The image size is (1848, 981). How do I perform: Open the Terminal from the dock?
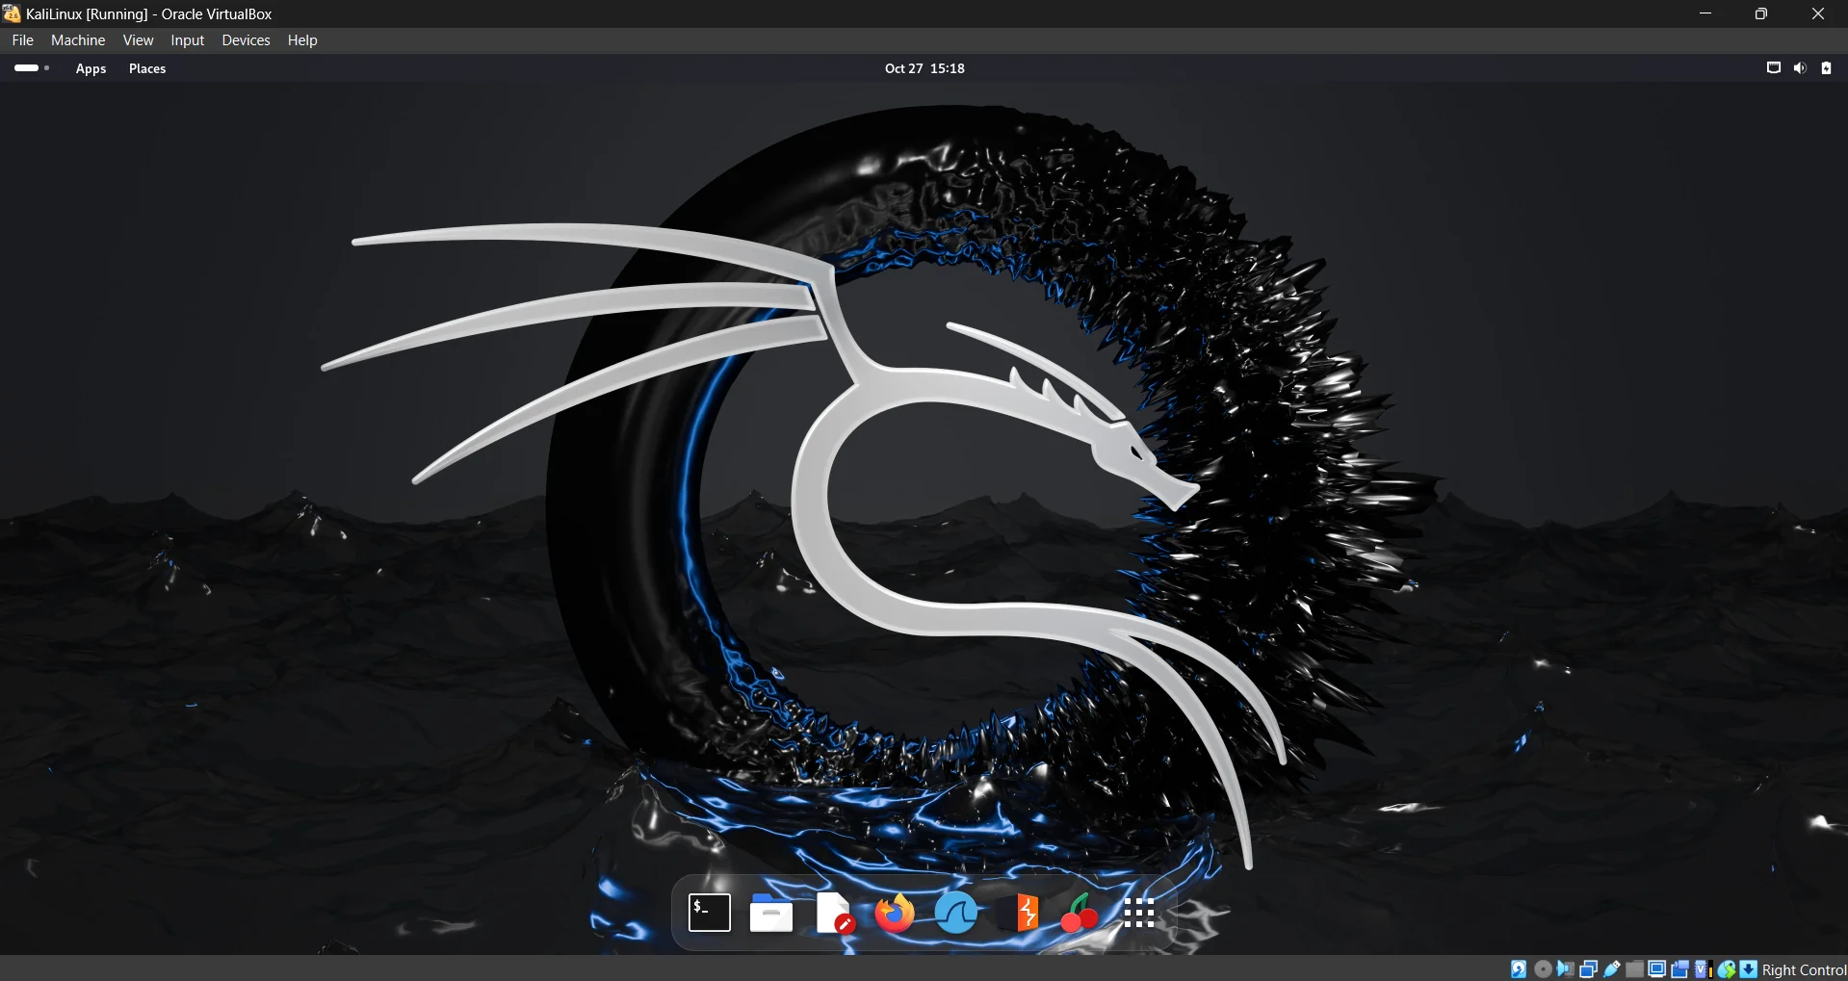(710, 913)
